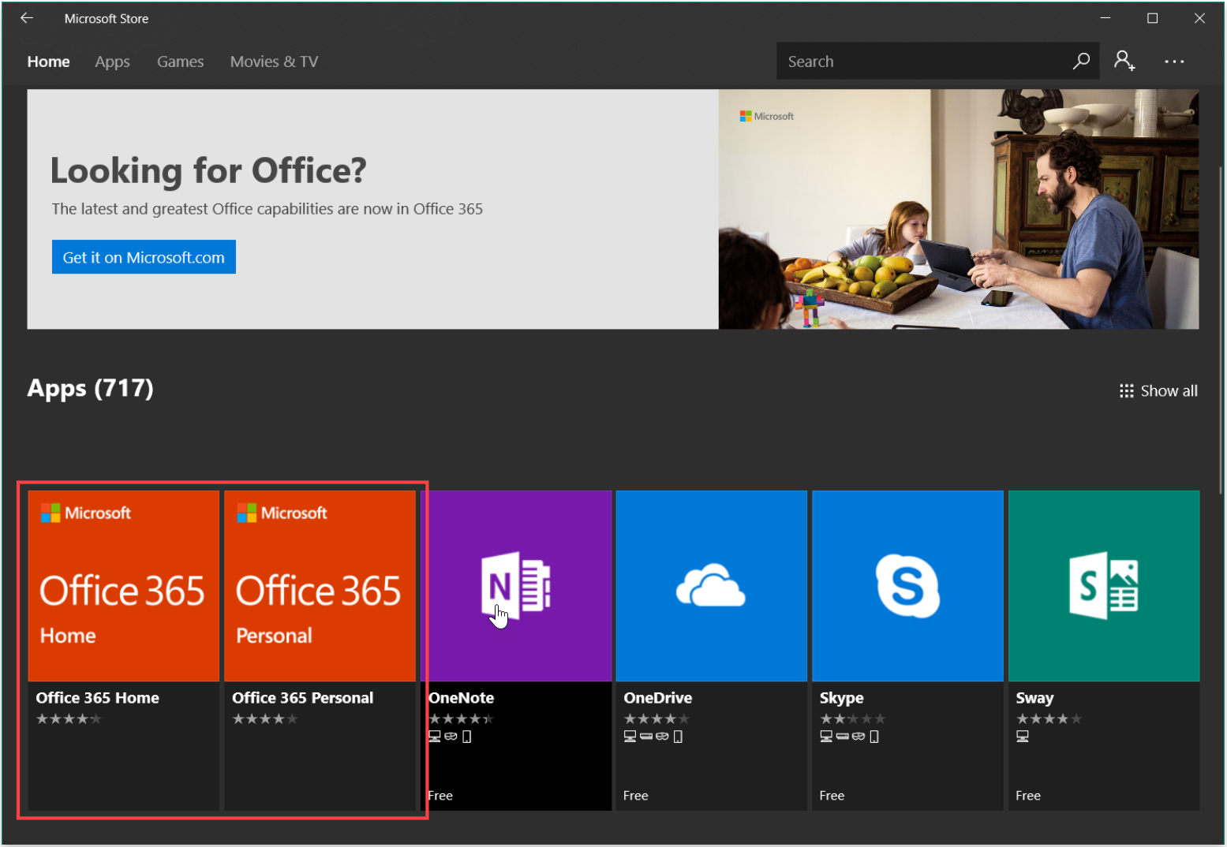Click the Apps (717) heading
The image size is (1227, 847).
(90, 388)
